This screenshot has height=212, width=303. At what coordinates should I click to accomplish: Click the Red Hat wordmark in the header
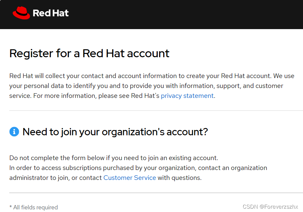click(x=50, y=13)
